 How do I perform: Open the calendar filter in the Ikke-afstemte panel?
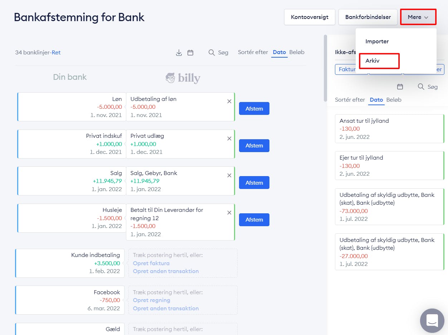400,87
